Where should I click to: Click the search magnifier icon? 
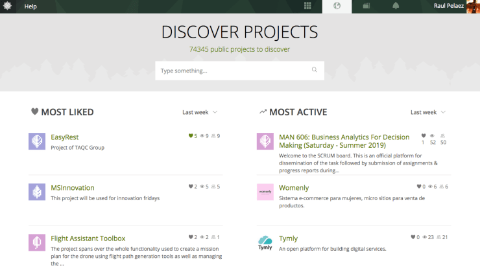(x=315, y=70)
